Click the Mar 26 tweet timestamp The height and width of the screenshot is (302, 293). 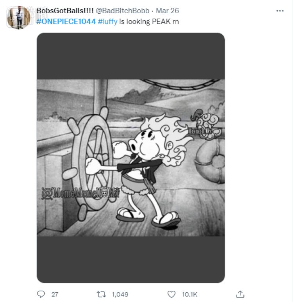(x=168, y=11)
